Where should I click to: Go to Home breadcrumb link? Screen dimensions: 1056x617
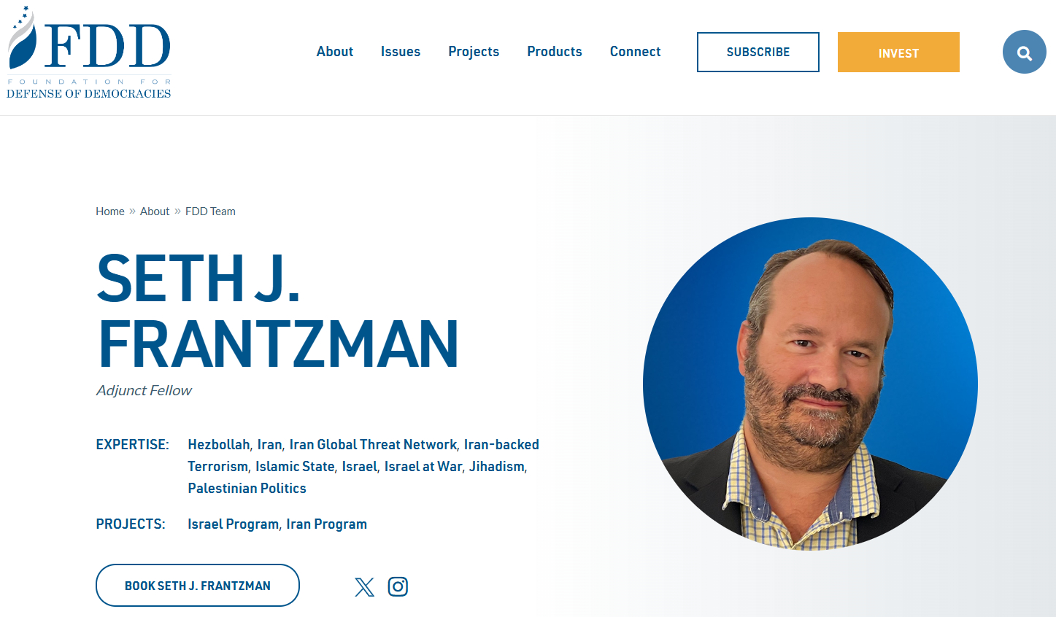(x=110, y=212)
